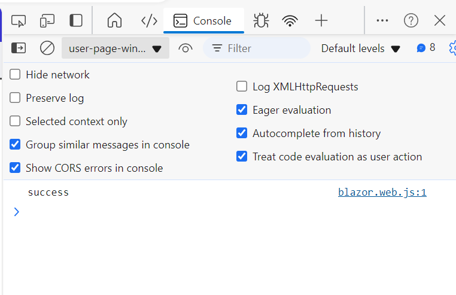Viewport: 456px width, 295px height.
Task: Open the Elements code brackets tab
Action: click(x=149, y=21)
